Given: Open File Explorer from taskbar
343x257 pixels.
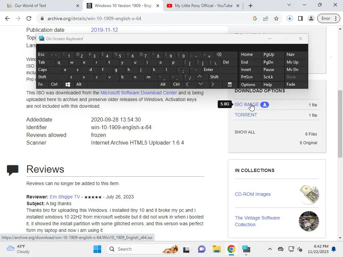Looking at the screenshot, I should (x=217, y=249).
